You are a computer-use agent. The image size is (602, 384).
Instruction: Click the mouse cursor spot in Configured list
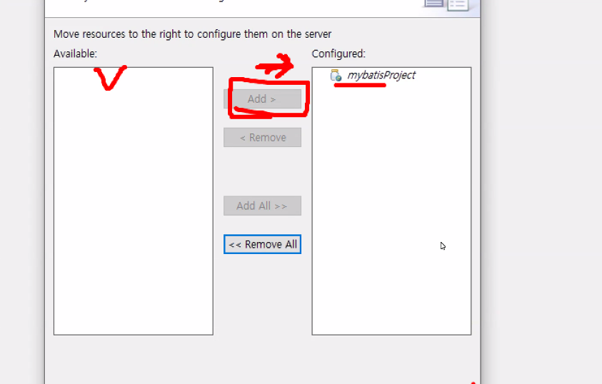pyautogui.click(x=443, y=246)
